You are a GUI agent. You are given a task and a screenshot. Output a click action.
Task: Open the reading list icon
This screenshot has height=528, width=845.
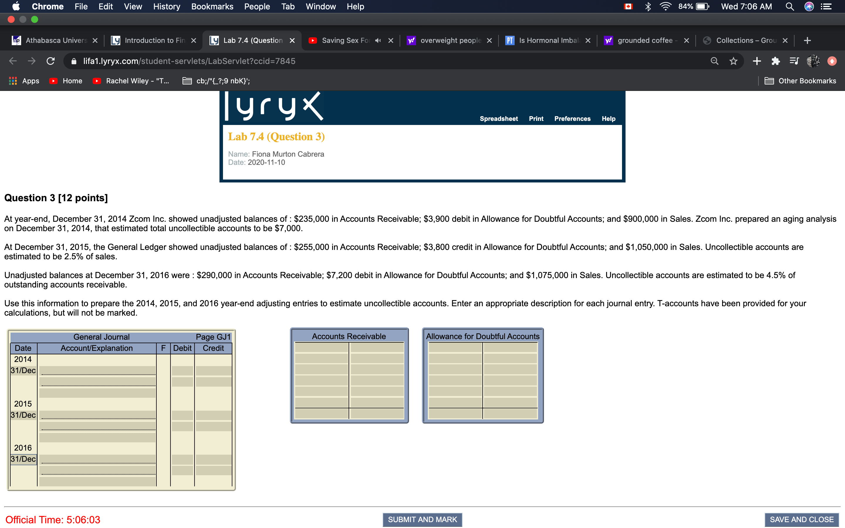click(x=794, y=61)
